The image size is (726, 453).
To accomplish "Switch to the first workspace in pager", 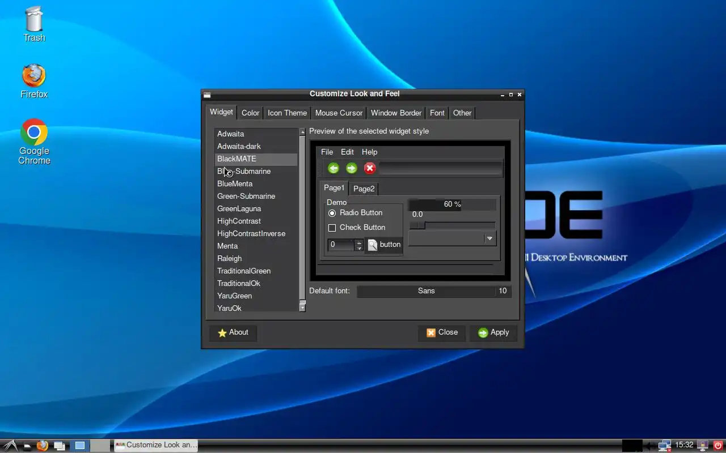I will [x=80, y=446].
